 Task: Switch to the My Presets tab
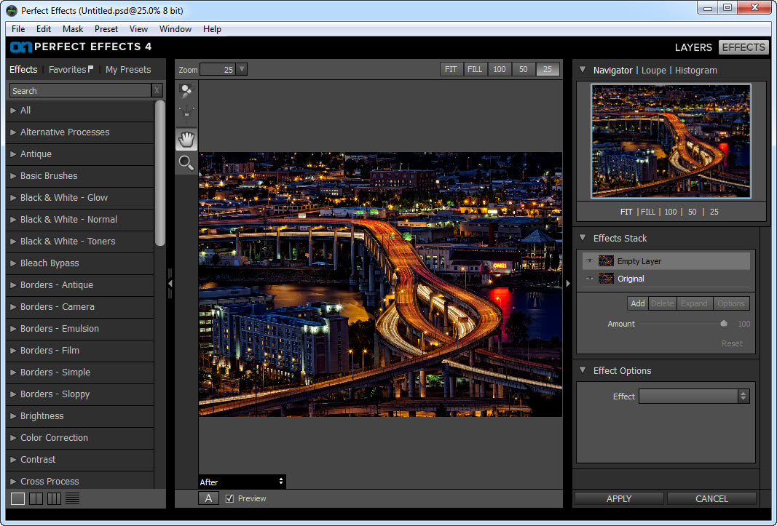coord(128,69)
